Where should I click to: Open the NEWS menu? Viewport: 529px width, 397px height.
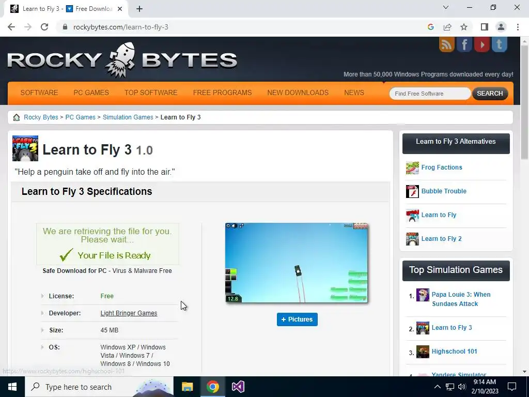(354, 93)
